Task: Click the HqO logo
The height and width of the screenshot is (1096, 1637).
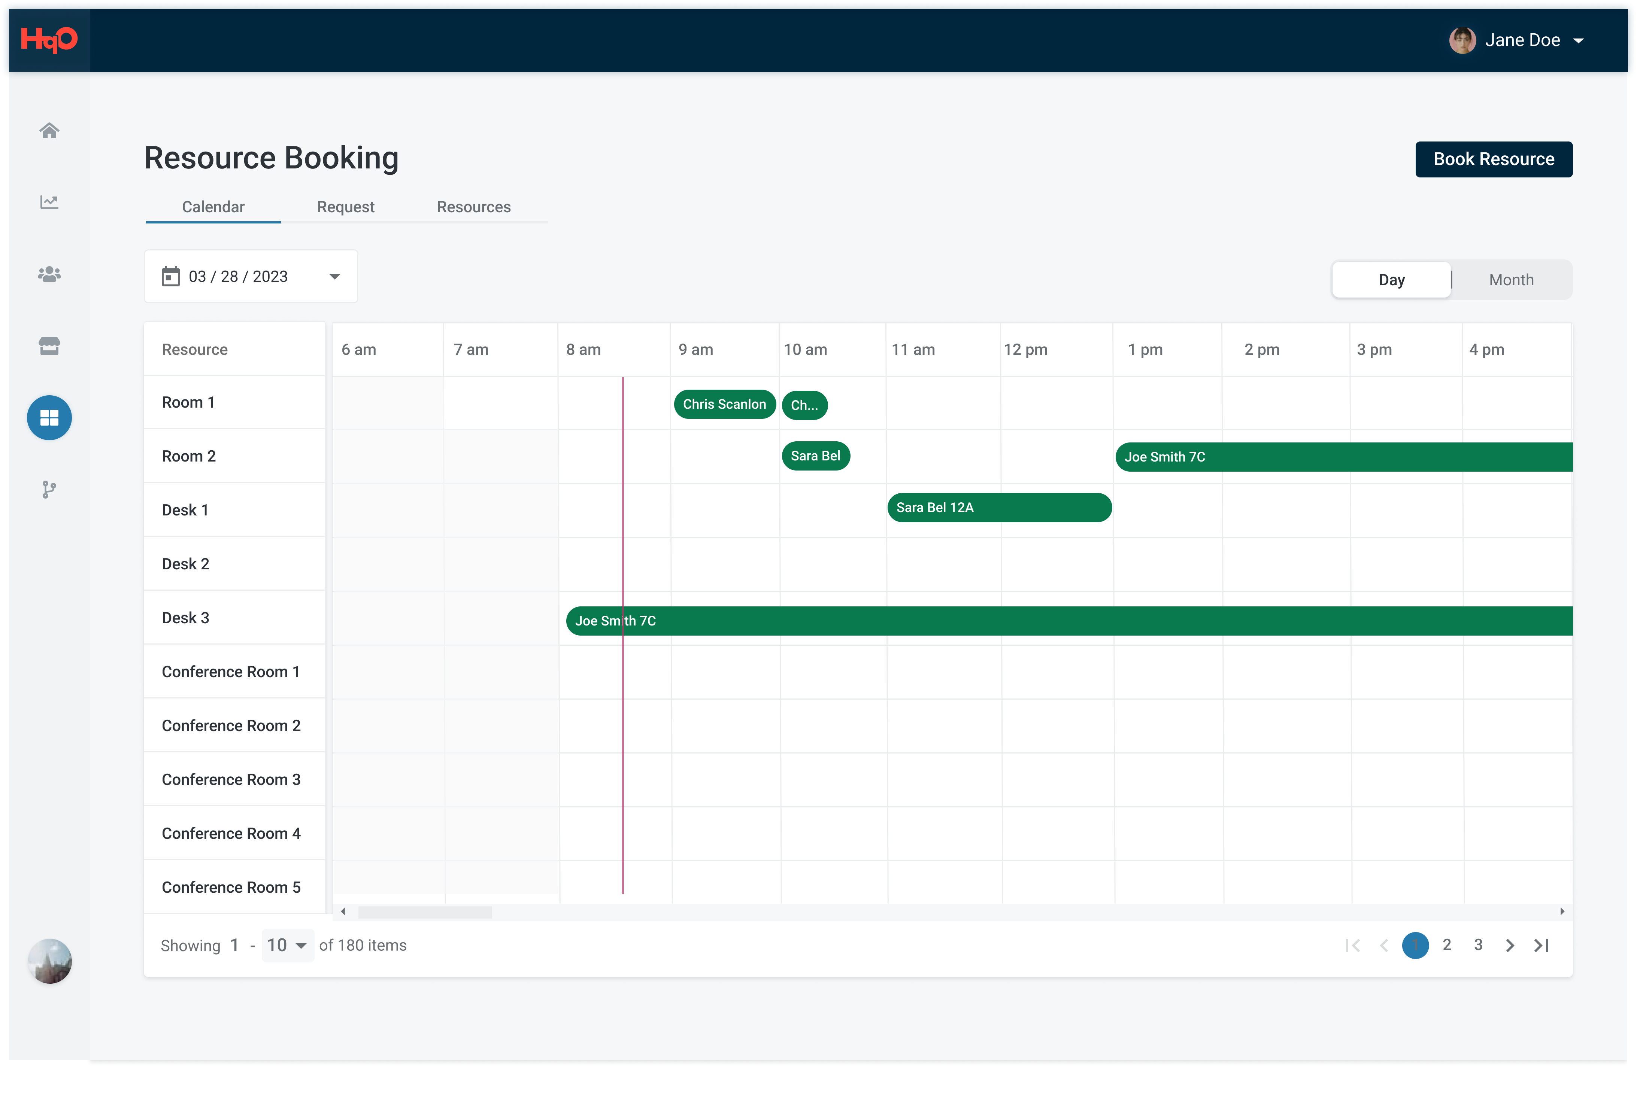Action: [49, 40]
